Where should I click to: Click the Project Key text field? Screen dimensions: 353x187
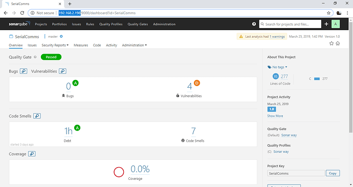click(x=296, y=173)
